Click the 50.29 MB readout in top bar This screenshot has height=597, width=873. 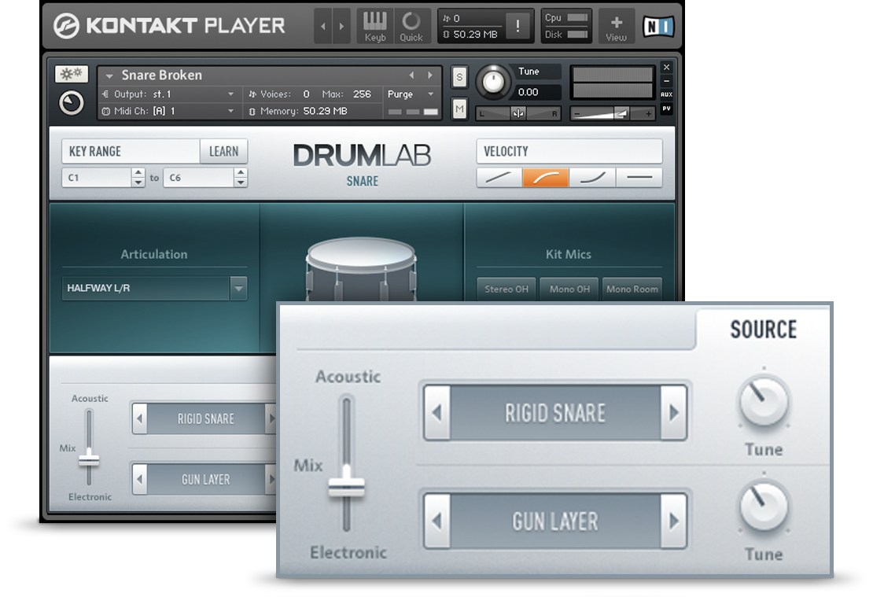click(474, 35)
